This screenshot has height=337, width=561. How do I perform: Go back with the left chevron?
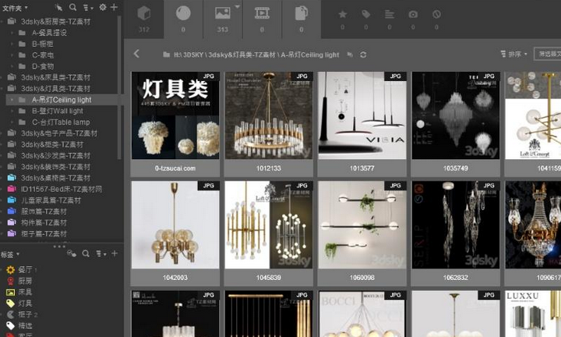click(136, 54)
